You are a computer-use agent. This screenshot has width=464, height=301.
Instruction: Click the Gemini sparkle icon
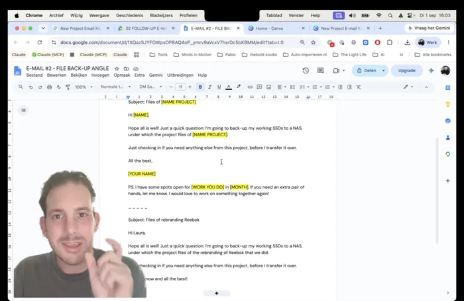pos(431,71)
